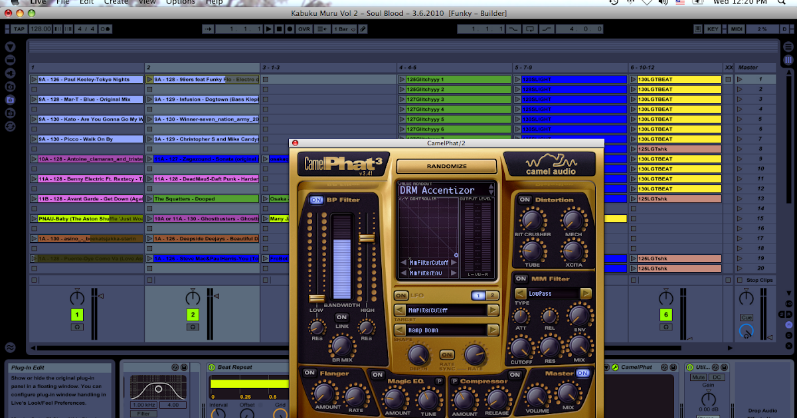This screenshot has height=418, width=797.
Task: Click the transport Play button
Action: 269,29
